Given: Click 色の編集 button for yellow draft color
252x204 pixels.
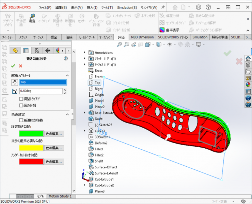Looking at the screenshot, I should pos(54,148).
